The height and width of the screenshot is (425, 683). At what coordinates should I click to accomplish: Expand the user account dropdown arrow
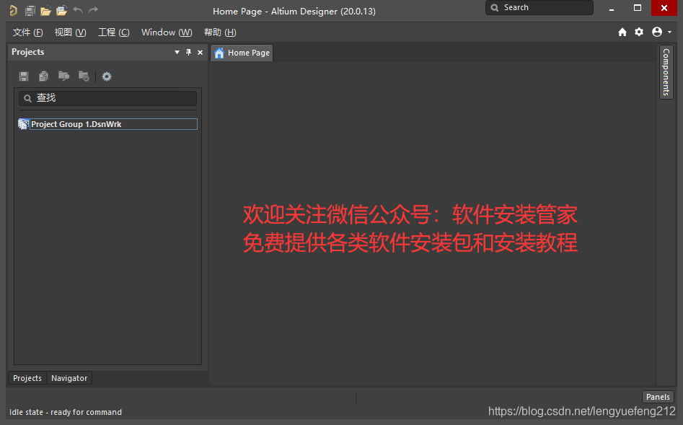(x=669, y=32)
